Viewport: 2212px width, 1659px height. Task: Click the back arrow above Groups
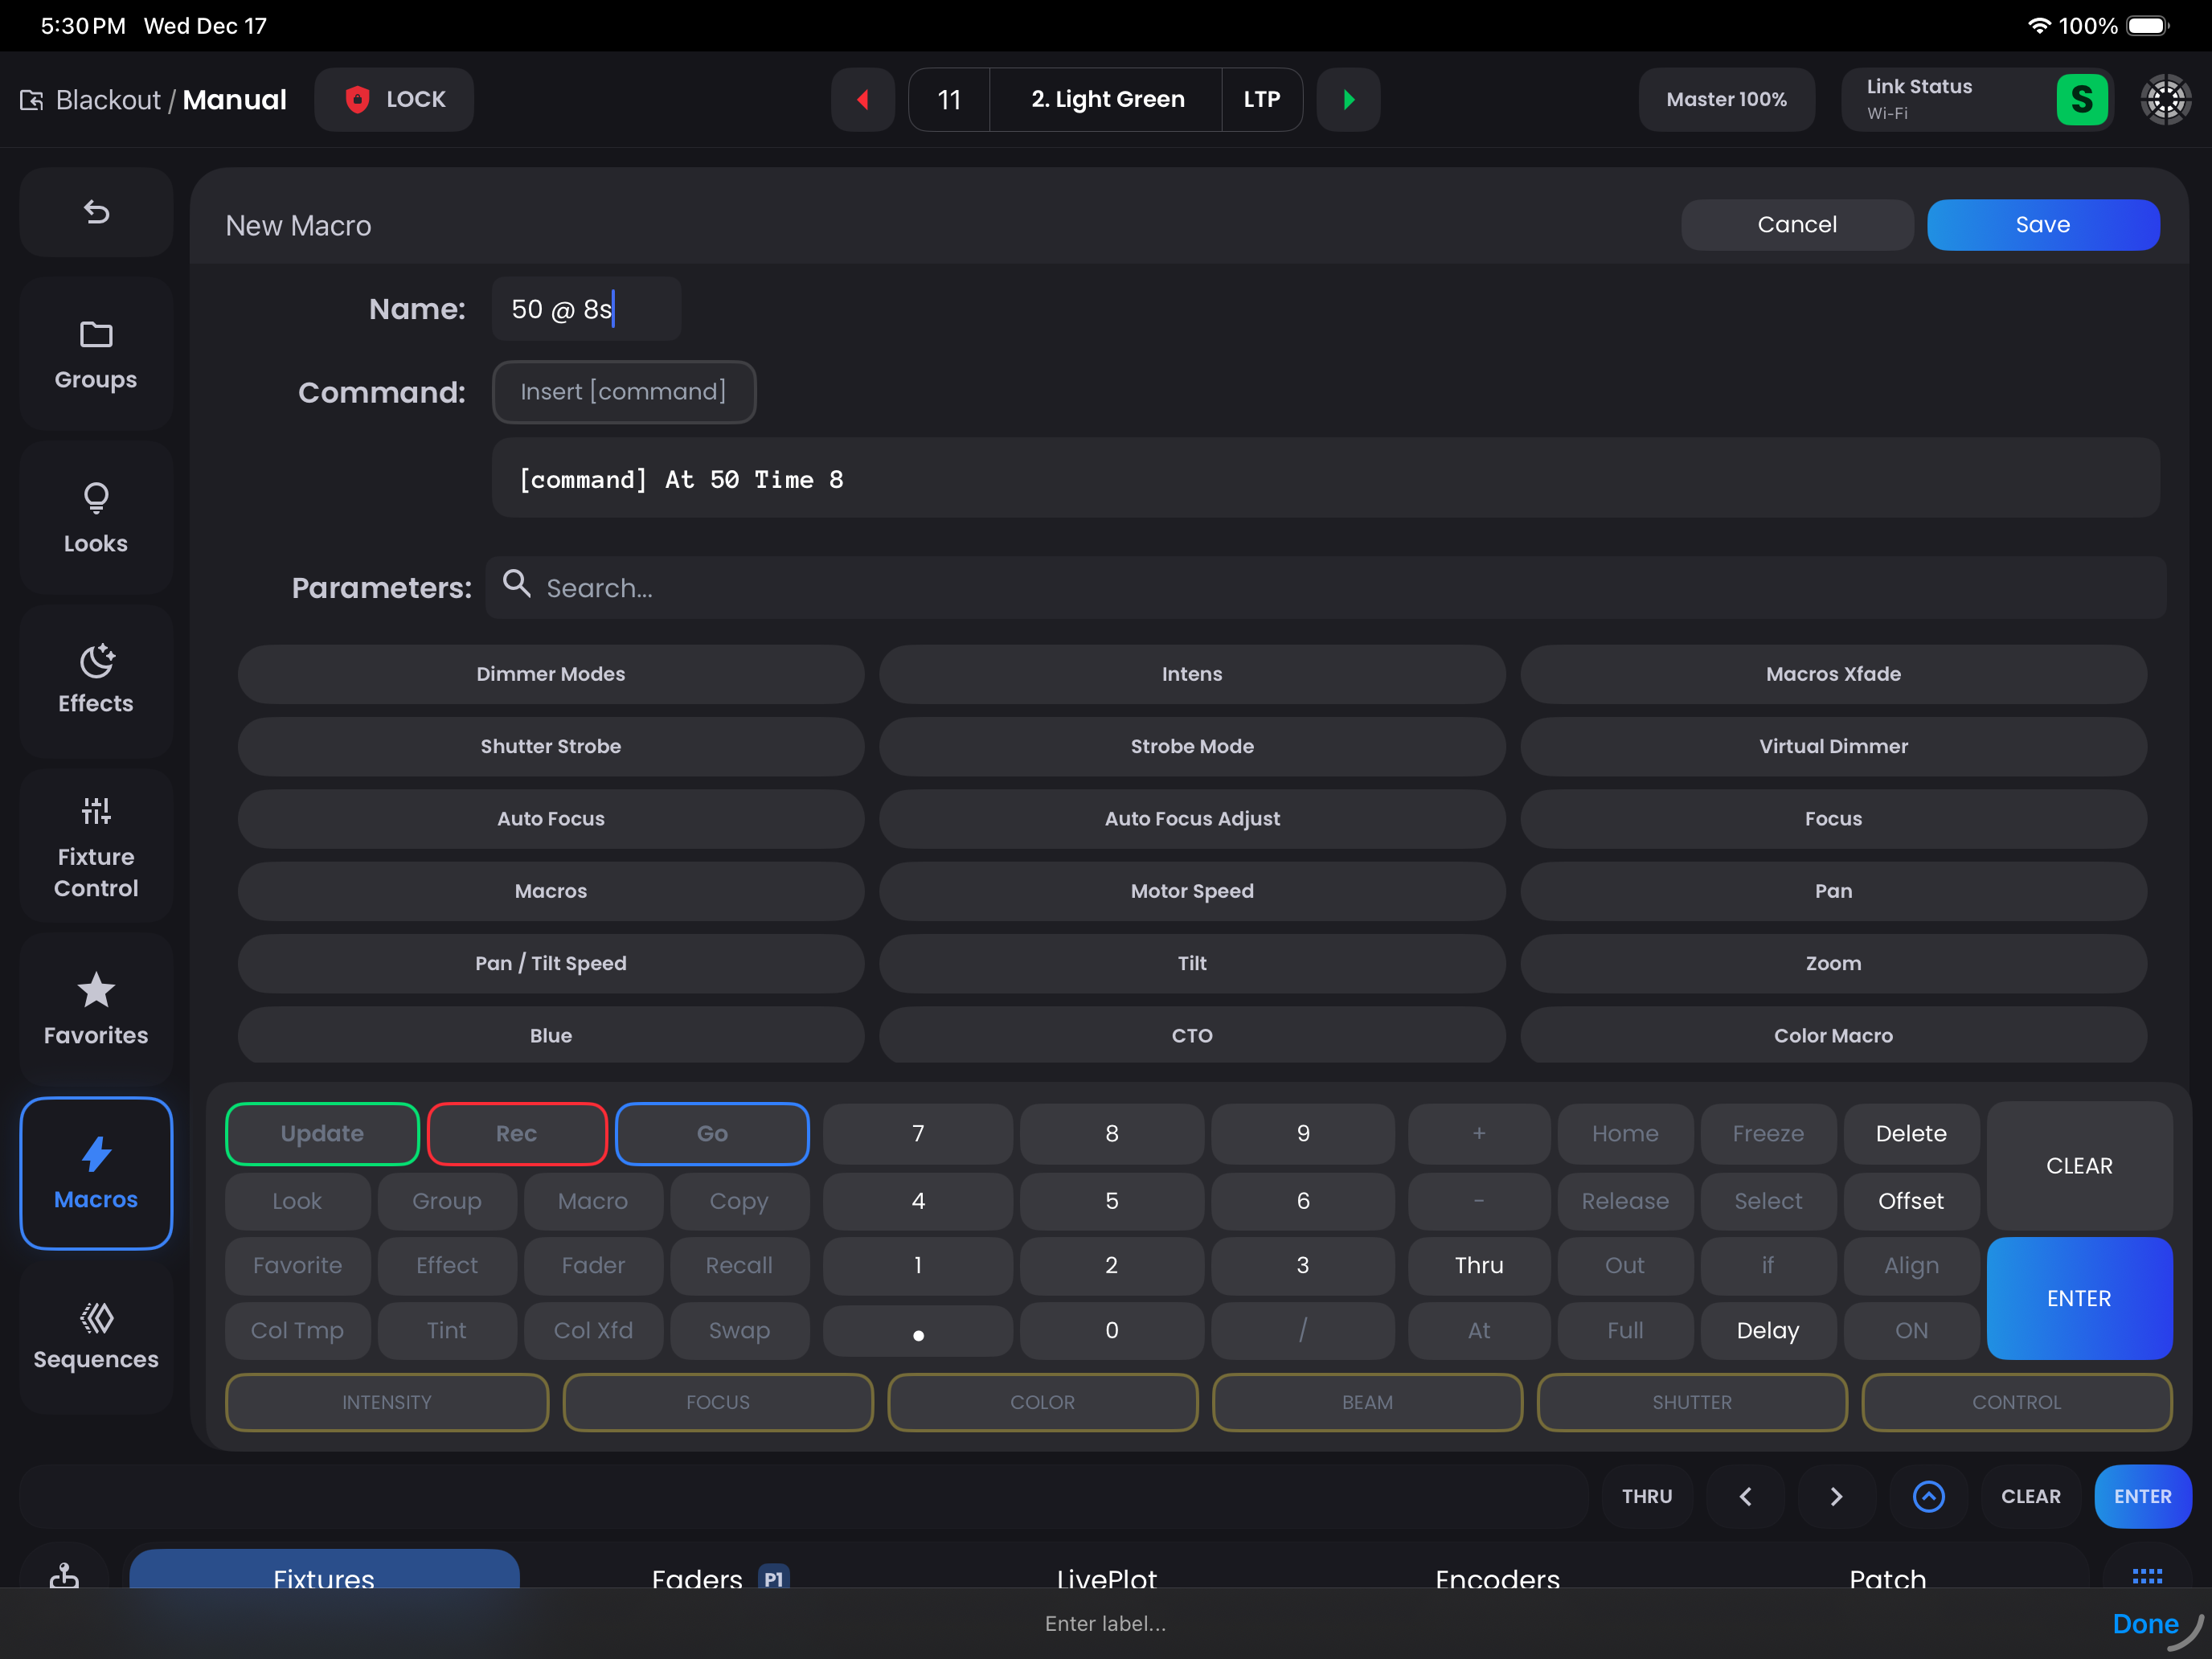95,212
